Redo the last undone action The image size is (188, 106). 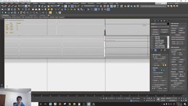[x=6, y=6]
